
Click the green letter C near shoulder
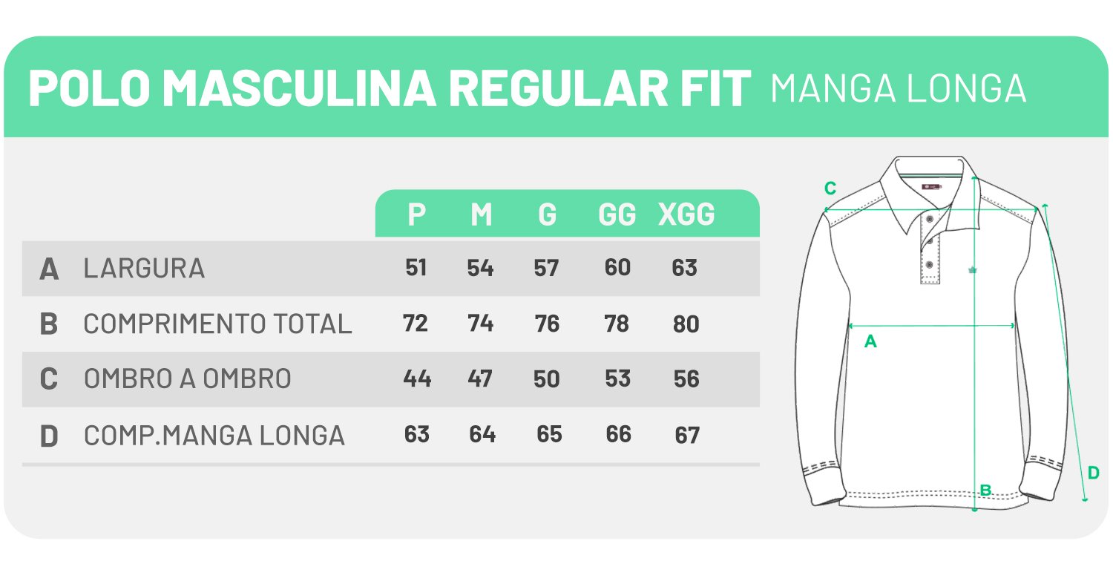click(x=830, y=188)
